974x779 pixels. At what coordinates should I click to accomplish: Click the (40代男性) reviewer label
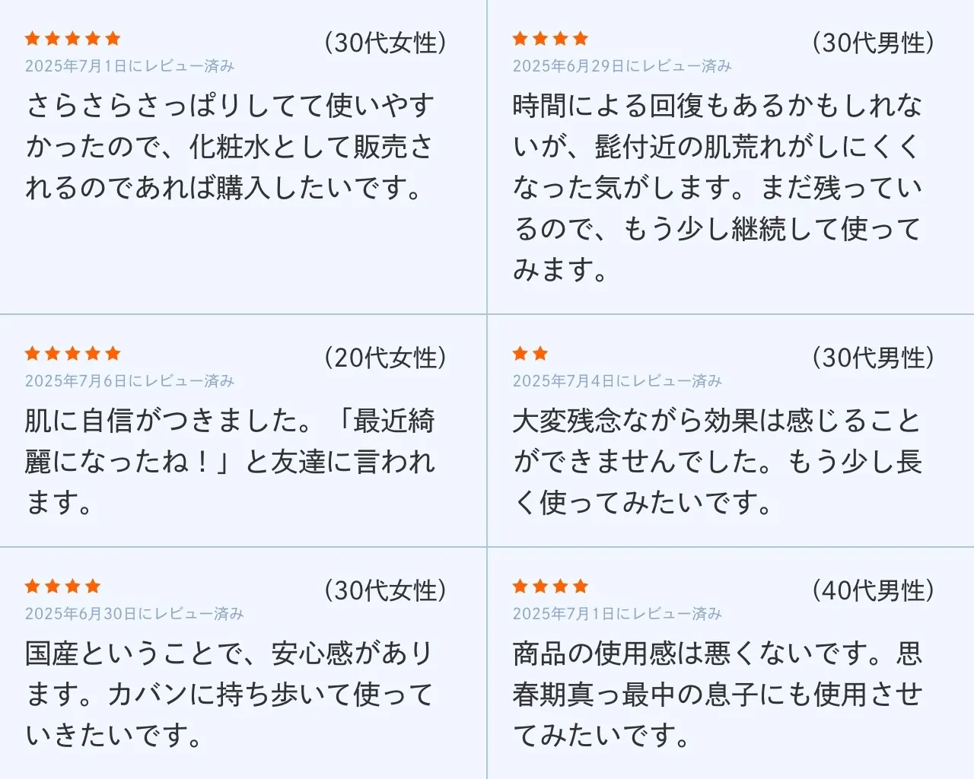click(873, 590)
